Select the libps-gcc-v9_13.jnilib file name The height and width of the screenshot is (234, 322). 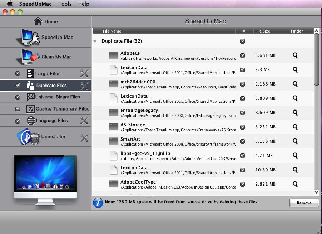(x=145, y=153)
